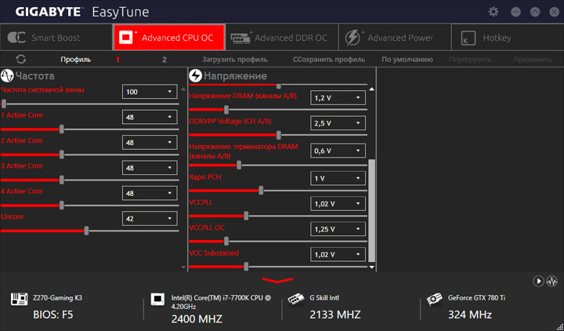The width and height of the screenshot is (564, 331).
Task: Click the VCCPLL OC slider handle
Action: click(x=226, y=242)
